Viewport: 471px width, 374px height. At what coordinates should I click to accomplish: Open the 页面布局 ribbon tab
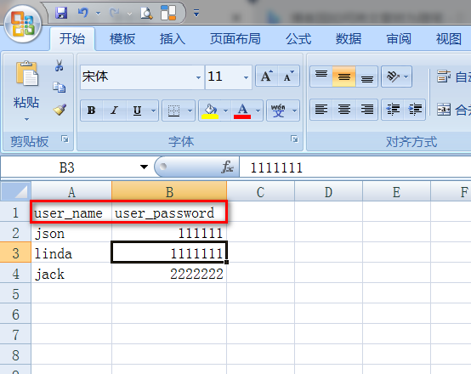[x=235, y=39]
